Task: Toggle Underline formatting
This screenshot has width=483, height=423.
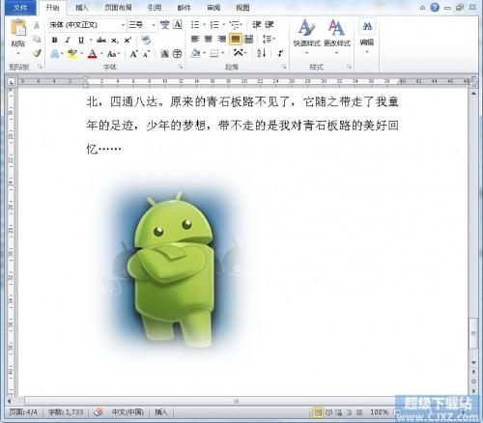Action: pos(81,41)
